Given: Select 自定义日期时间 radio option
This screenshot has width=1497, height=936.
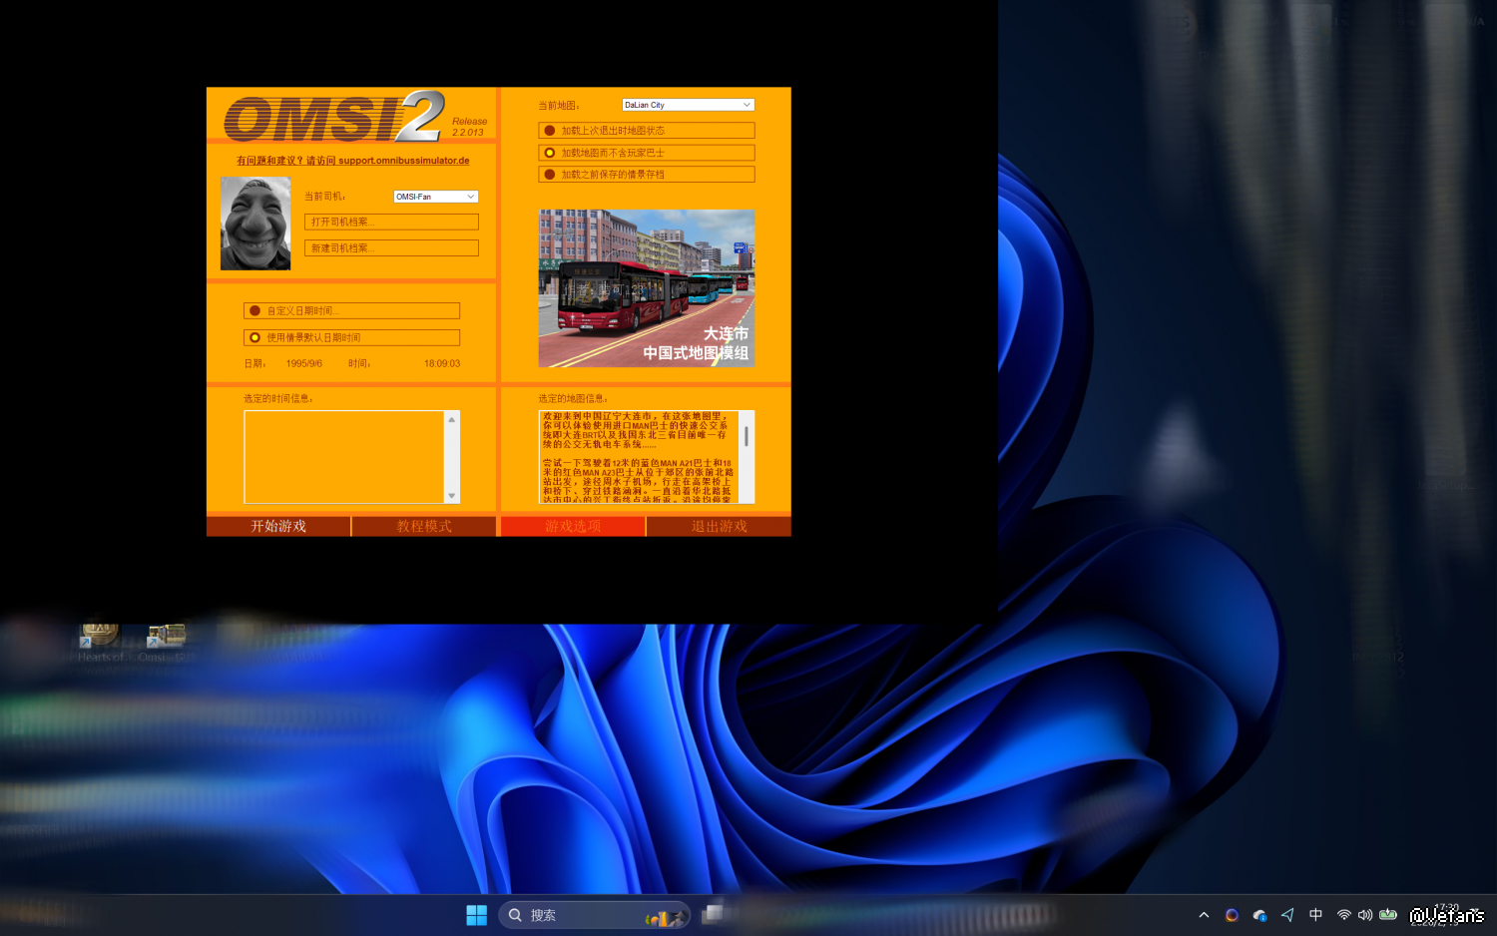Looking at the screenshot, I should pyautogui.click(x=351, y=311).
